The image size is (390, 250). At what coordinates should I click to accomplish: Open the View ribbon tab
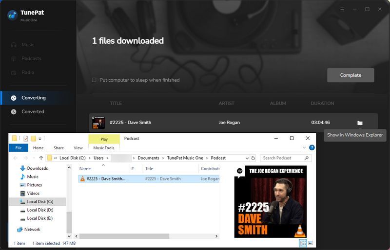pos(78,148)
